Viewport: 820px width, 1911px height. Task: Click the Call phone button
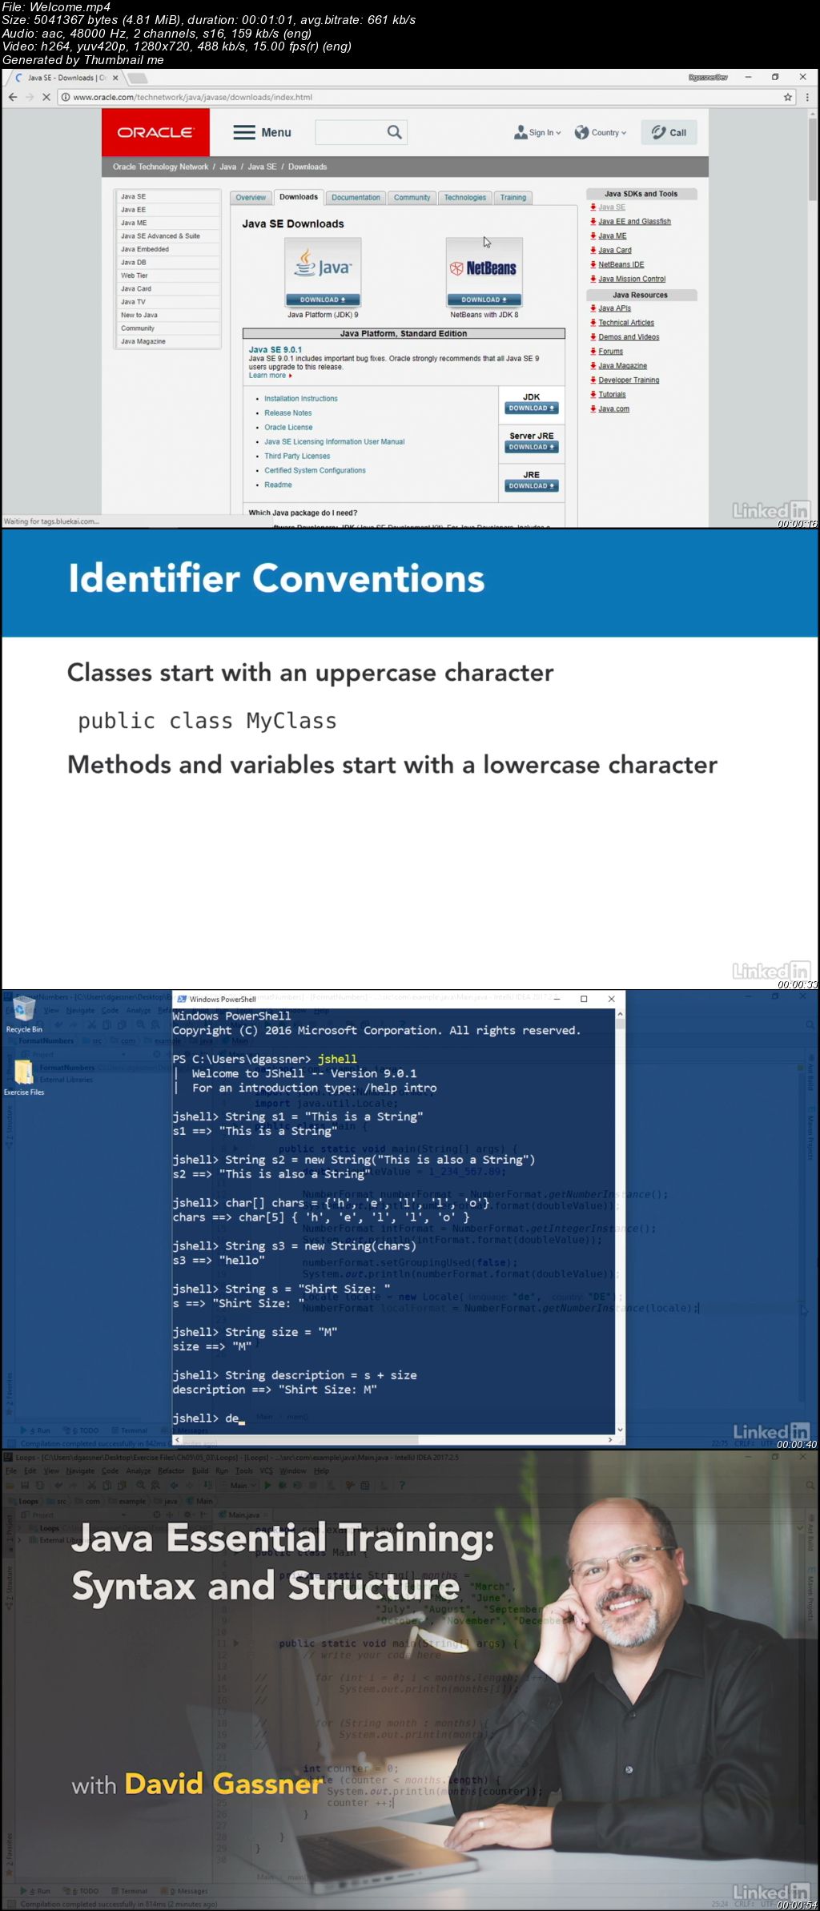pyautogui.click(x=669, y=132)
